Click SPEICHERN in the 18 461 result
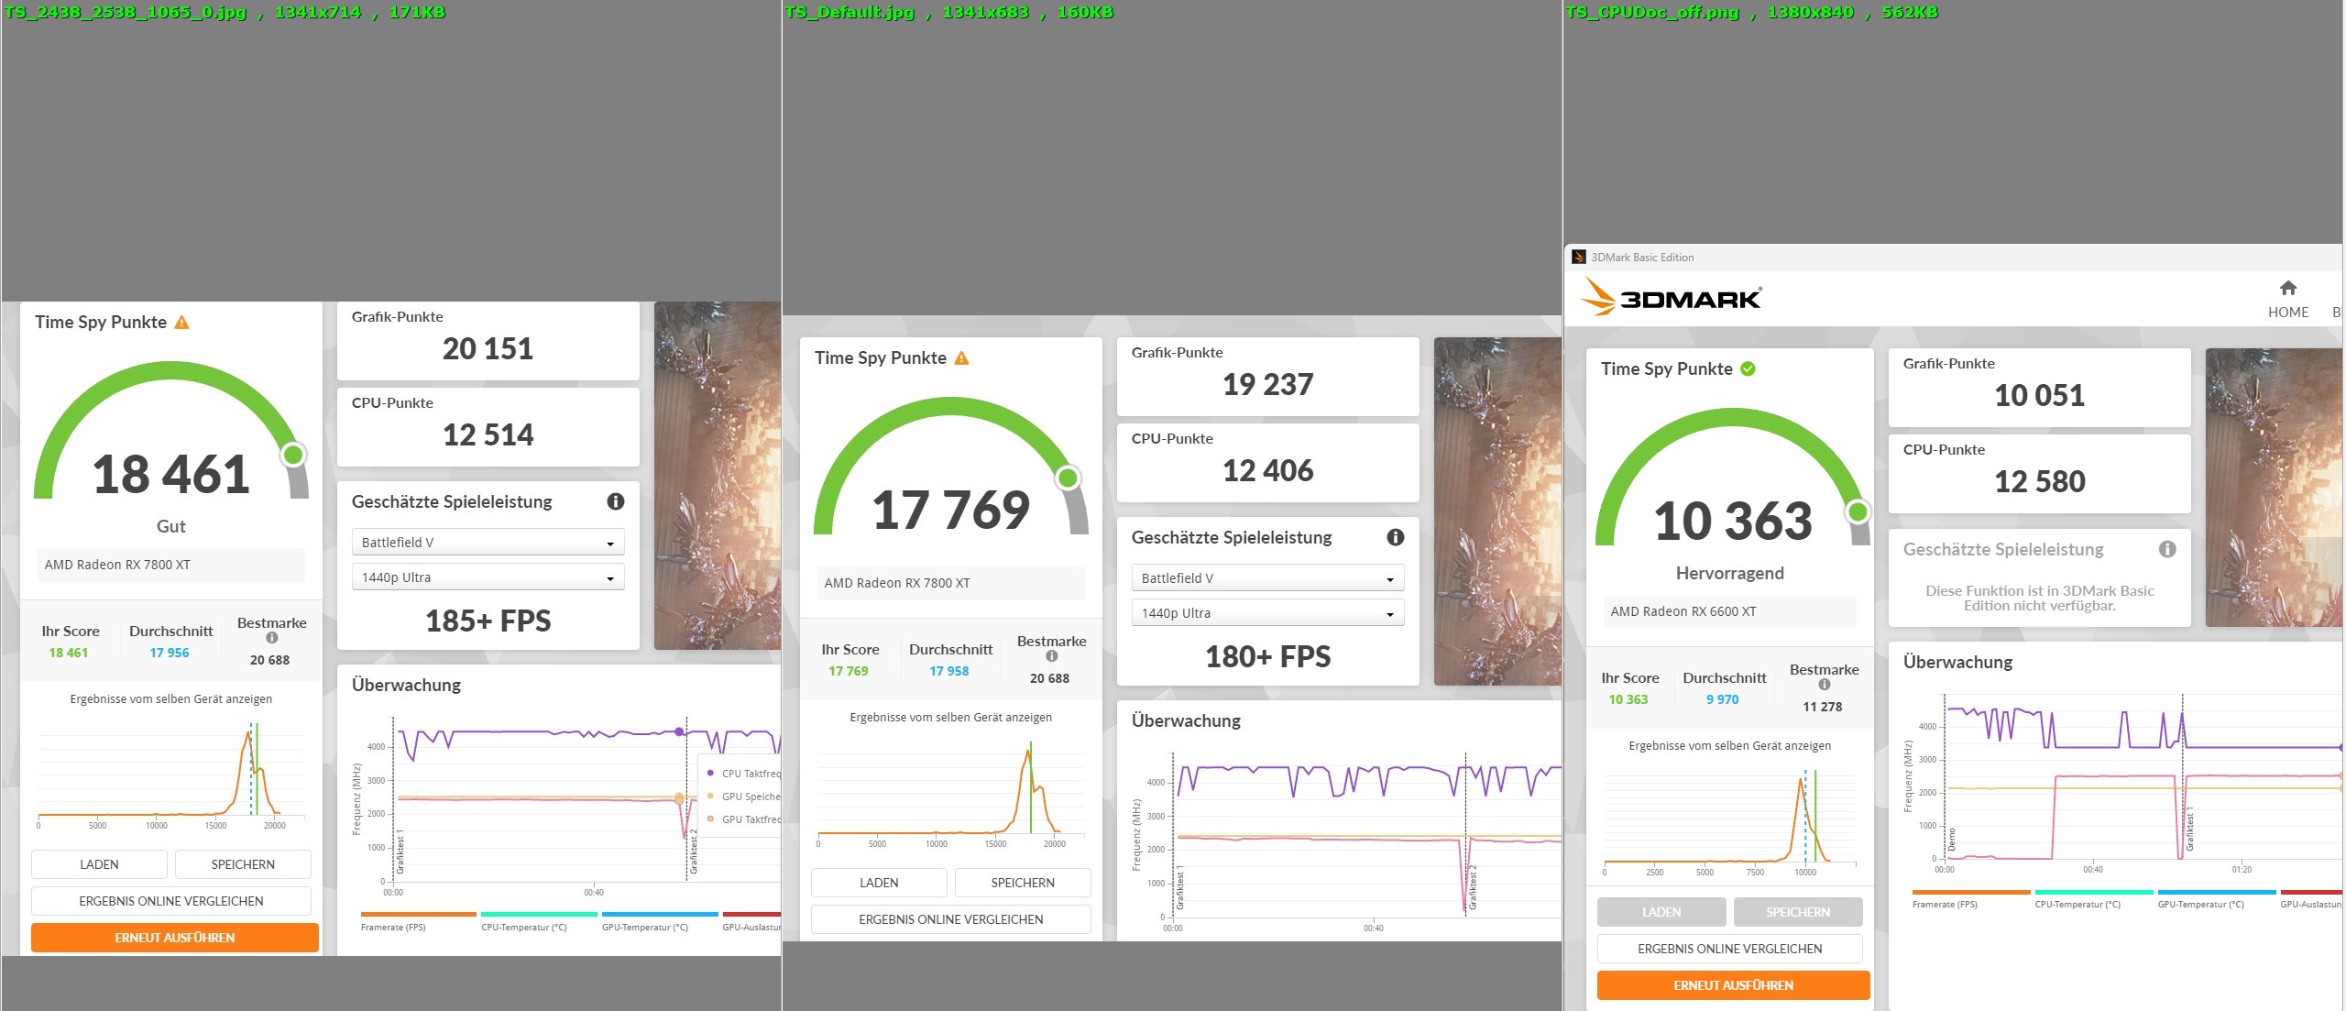 click(243, 864)
